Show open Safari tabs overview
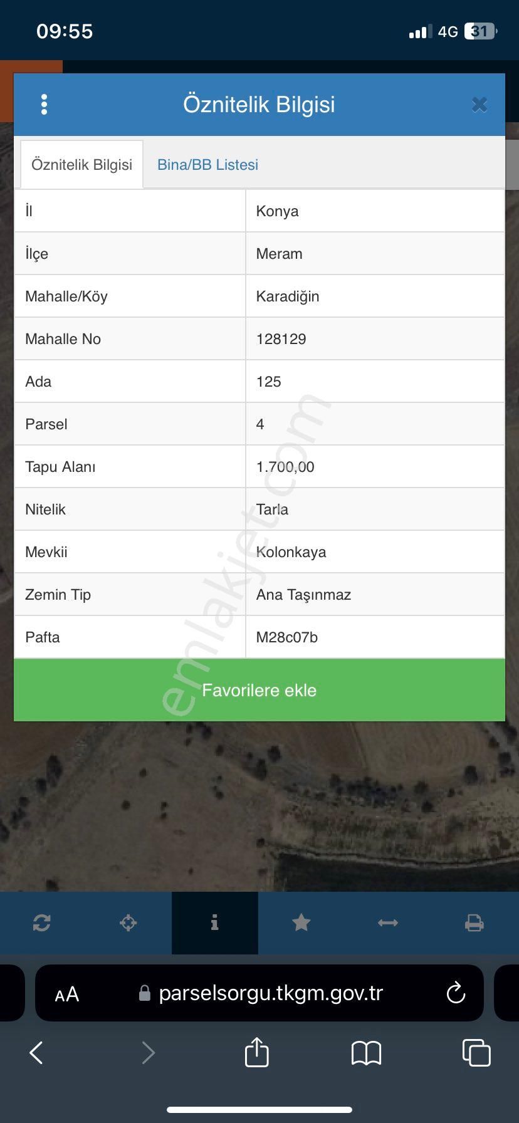Image resolution: width=519 pixels, height=1123 pixels. (476, 1053)
